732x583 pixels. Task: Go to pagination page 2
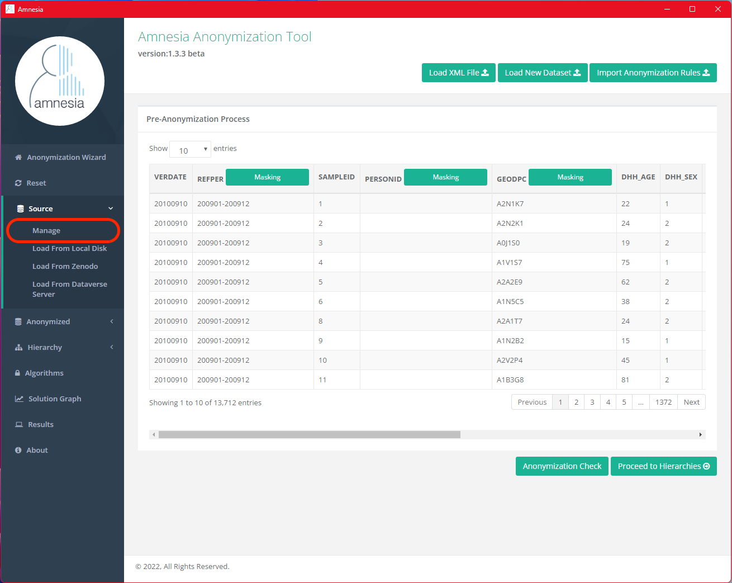tap(577, 402)
